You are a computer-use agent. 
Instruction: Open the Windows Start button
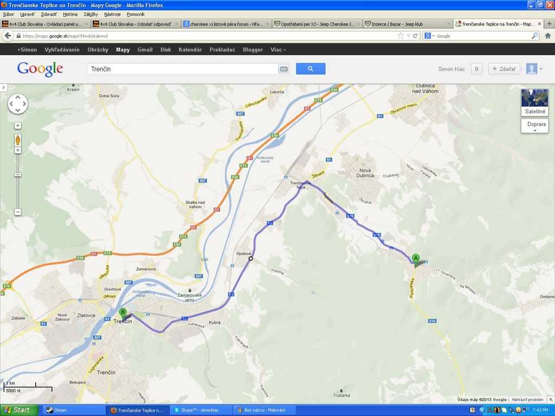pos(19,410)
